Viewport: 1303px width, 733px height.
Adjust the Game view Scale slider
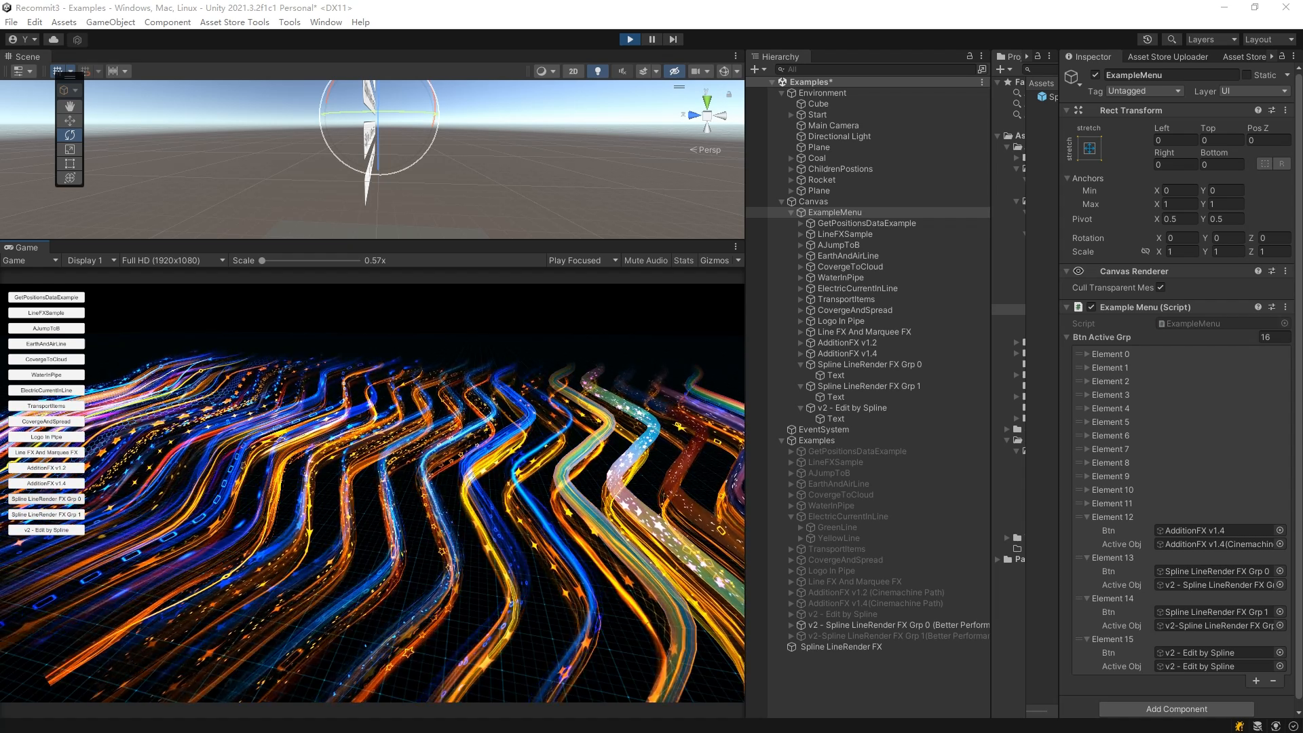pyautogui.click(x=262, y=261)
